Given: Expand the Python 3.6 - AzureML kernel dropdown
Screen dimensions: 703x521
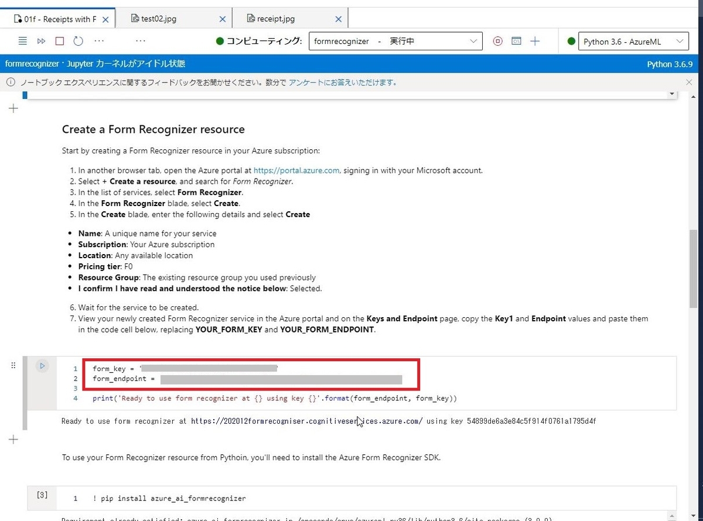Looking at the screenshot, I should [x=633, y=41].
